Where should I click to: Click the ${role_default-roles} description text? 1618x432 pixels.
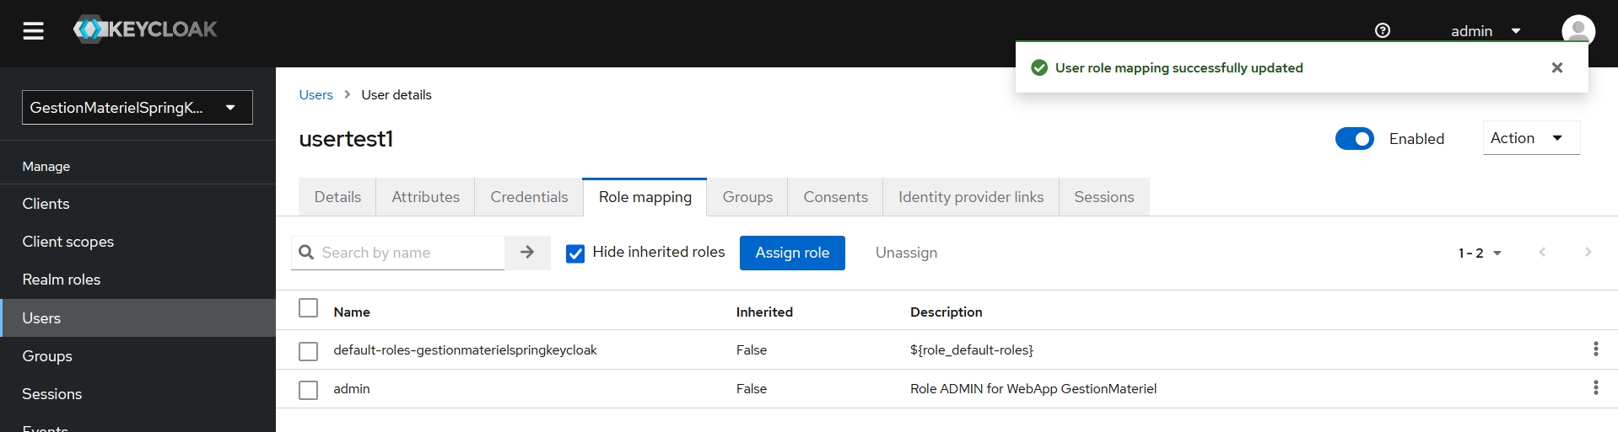[972, 350]
